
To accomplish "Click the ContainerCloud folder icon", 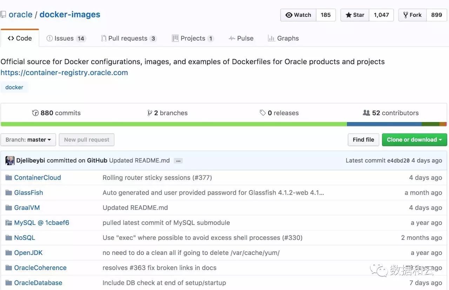I will [9, 178].
